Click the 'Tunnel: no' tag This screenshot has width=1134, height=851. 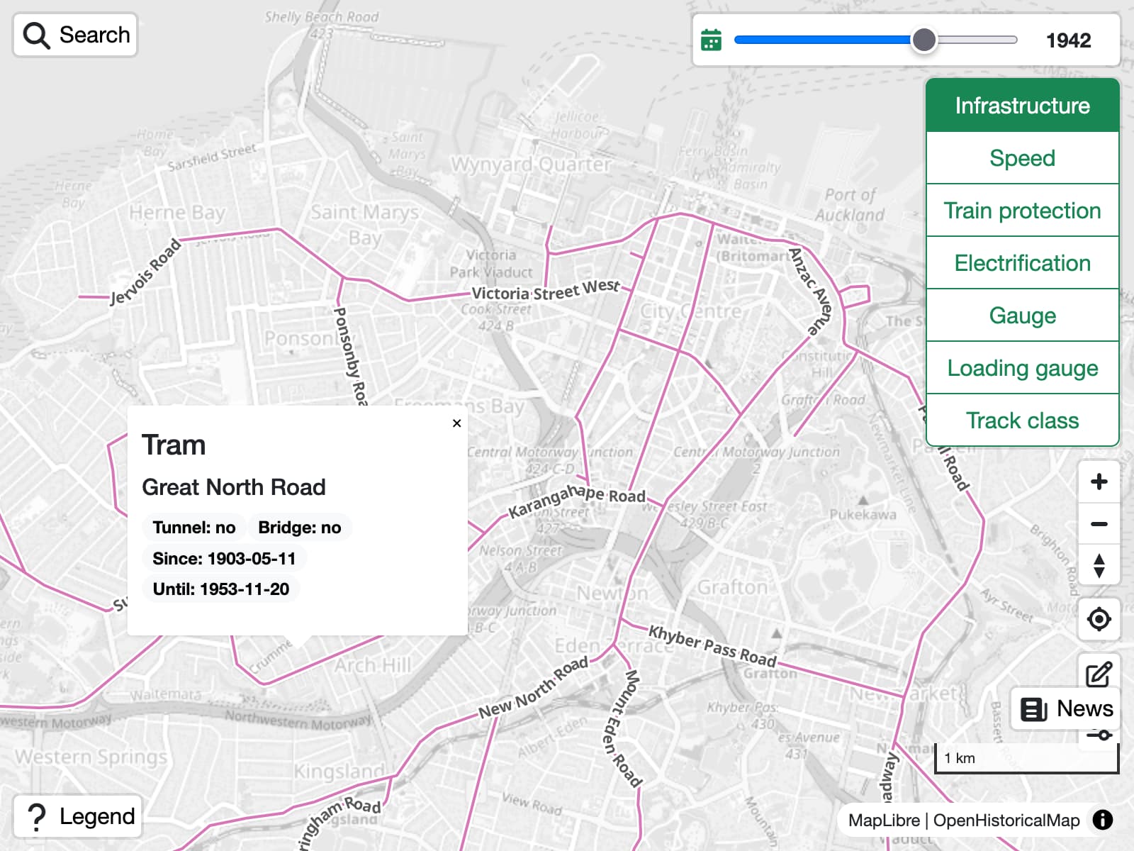(194, 528)
